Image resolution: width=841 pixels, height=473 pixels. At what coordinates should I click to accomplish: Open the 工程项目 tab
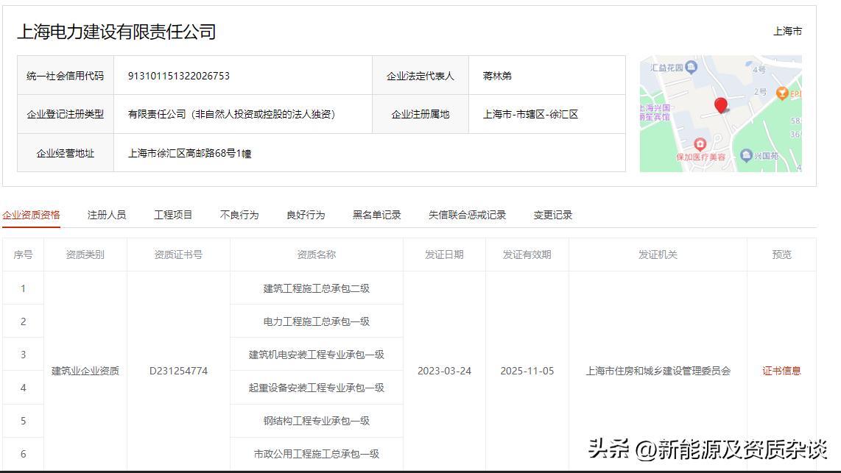(x=175, y=214)
